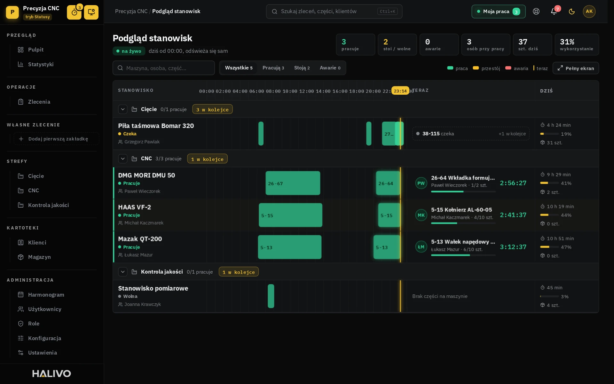
Task: Open the AK user avatar menu
Action: pos(589,12)
